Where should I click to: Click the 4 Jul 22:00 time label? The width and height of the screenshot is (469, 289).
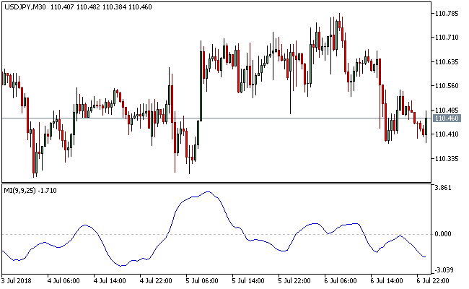[x=156, y=281]
